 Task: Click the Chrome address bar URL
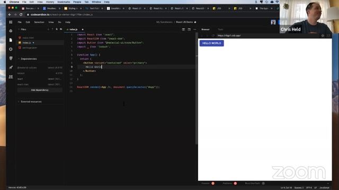pyautogui.click(x=61, y=15)
